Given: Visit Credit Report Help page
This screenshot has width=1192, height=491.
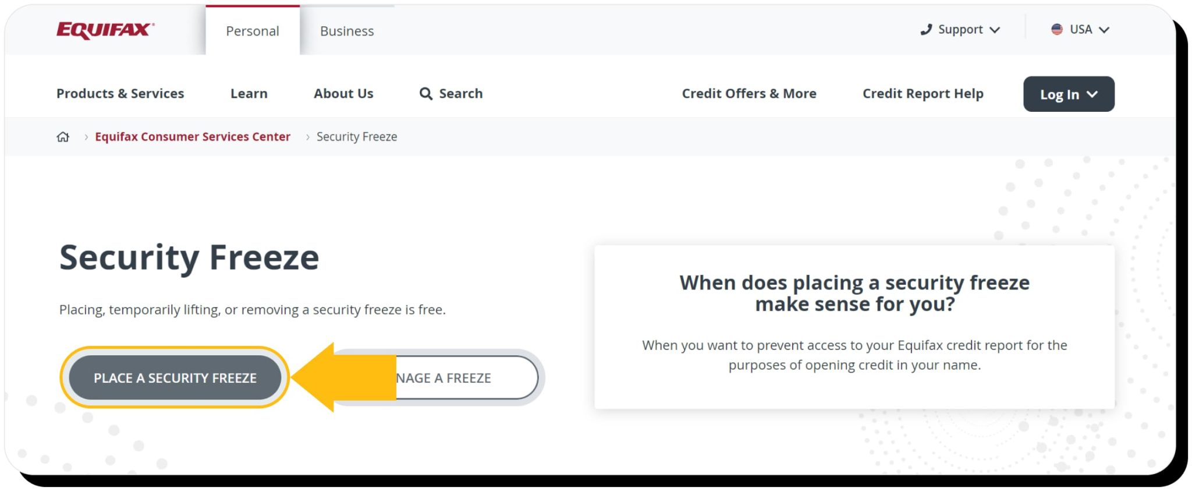Looking at the screenshot, I should [x=923, y=94].
